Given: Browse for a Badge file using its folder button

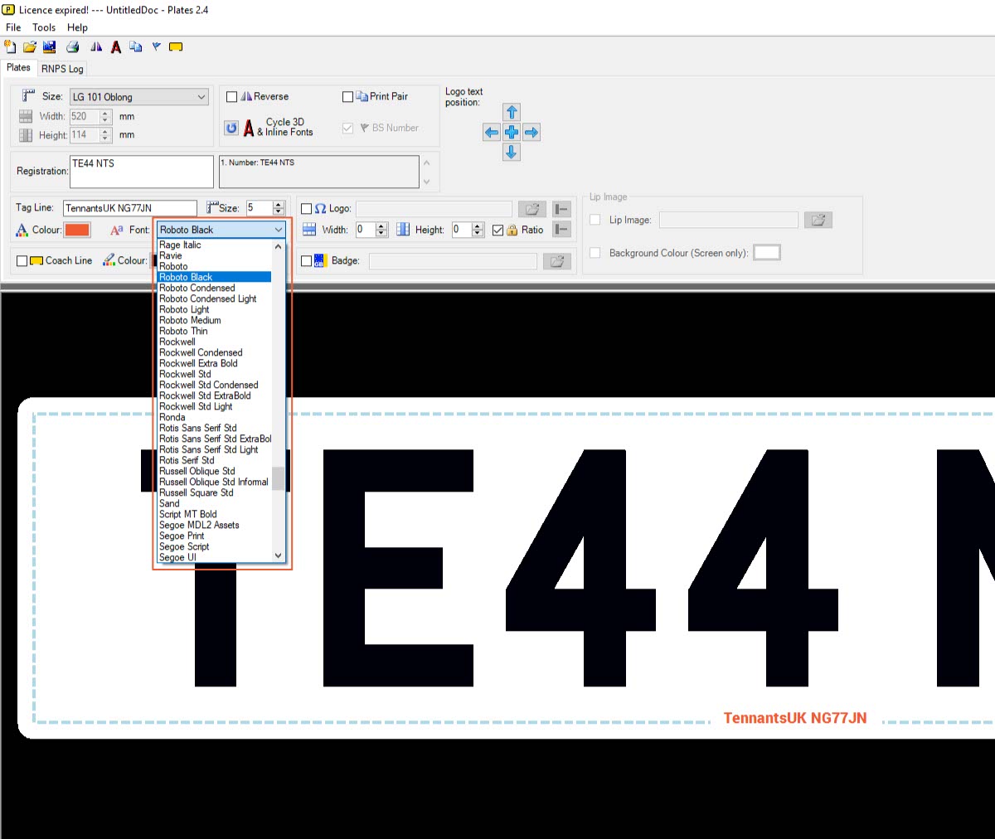Looking at the screenshot, I should pyautogui.click(x=557, y=261).
